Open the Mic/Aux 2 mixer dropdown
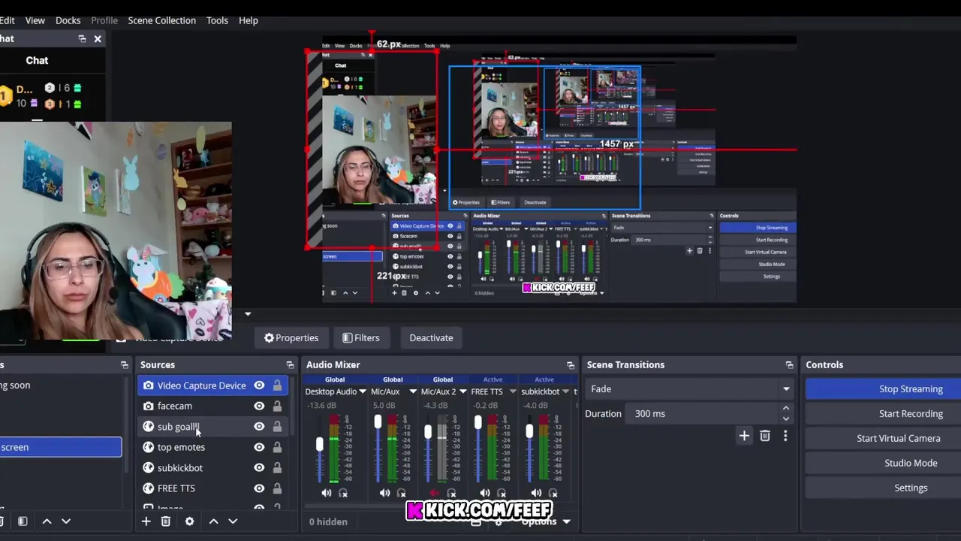961x541 pixels. click(x=463, y=391)
